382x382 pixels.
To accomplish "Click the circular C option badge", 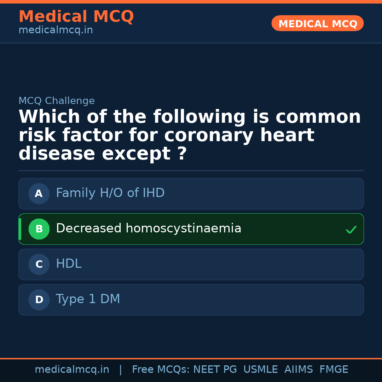I will [39, 264].
